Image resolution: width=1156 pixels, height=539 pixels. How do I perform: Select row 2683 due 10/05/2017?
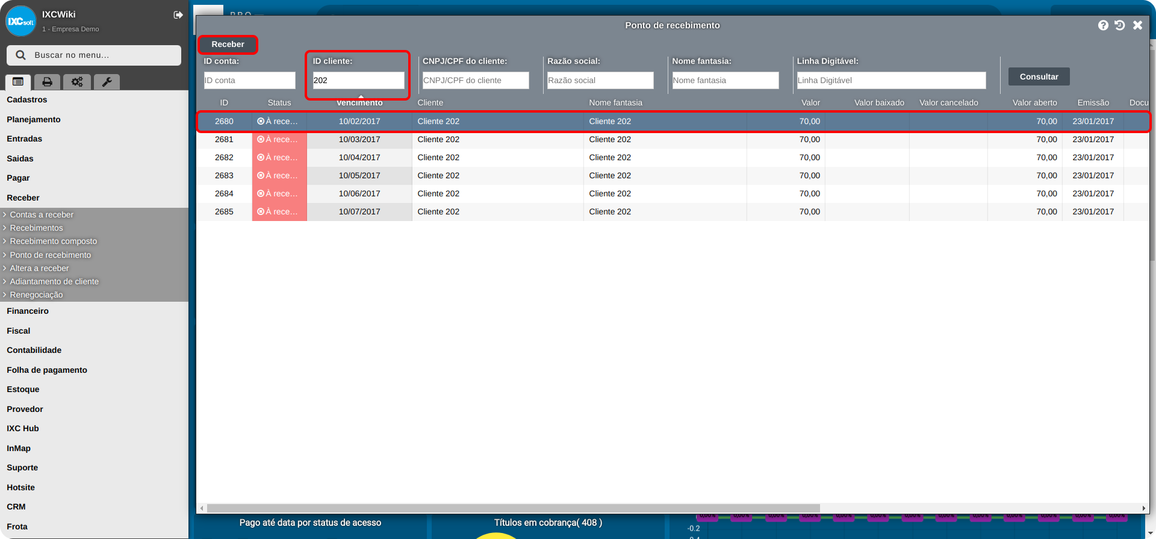click(673, 175)
